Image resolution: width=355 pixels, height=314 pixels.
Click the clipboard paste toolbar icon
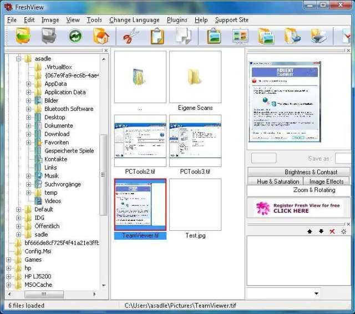click(x=158, y=37)
